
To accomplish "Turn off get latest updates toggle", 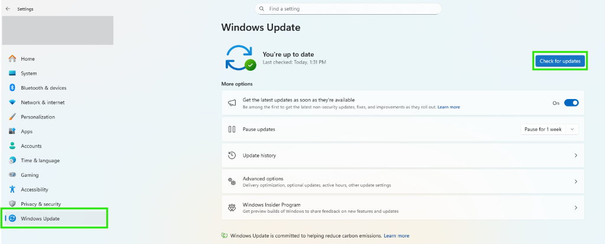I will click(571, 103).
